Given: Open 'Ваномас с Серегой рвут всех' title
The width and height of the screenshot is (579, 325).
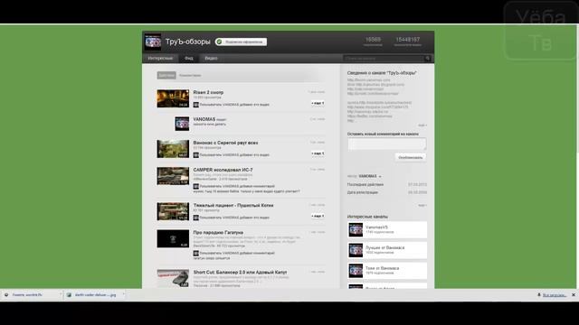Looking at the screenshot, I should coord(225,143).
